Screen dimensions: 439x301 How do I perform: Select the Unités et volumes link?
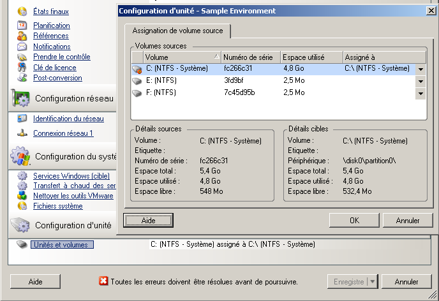pos(62,245)
